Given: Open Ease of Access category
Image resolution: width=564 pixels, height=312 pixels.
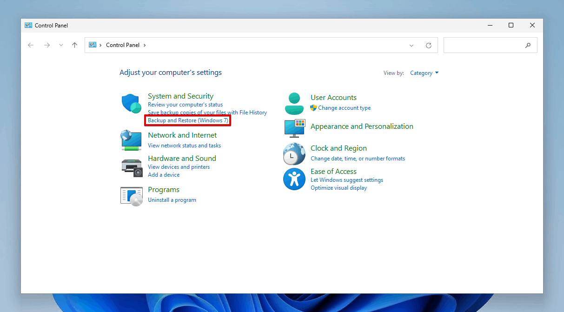Looking at the screenshot, I should [333, 172].
